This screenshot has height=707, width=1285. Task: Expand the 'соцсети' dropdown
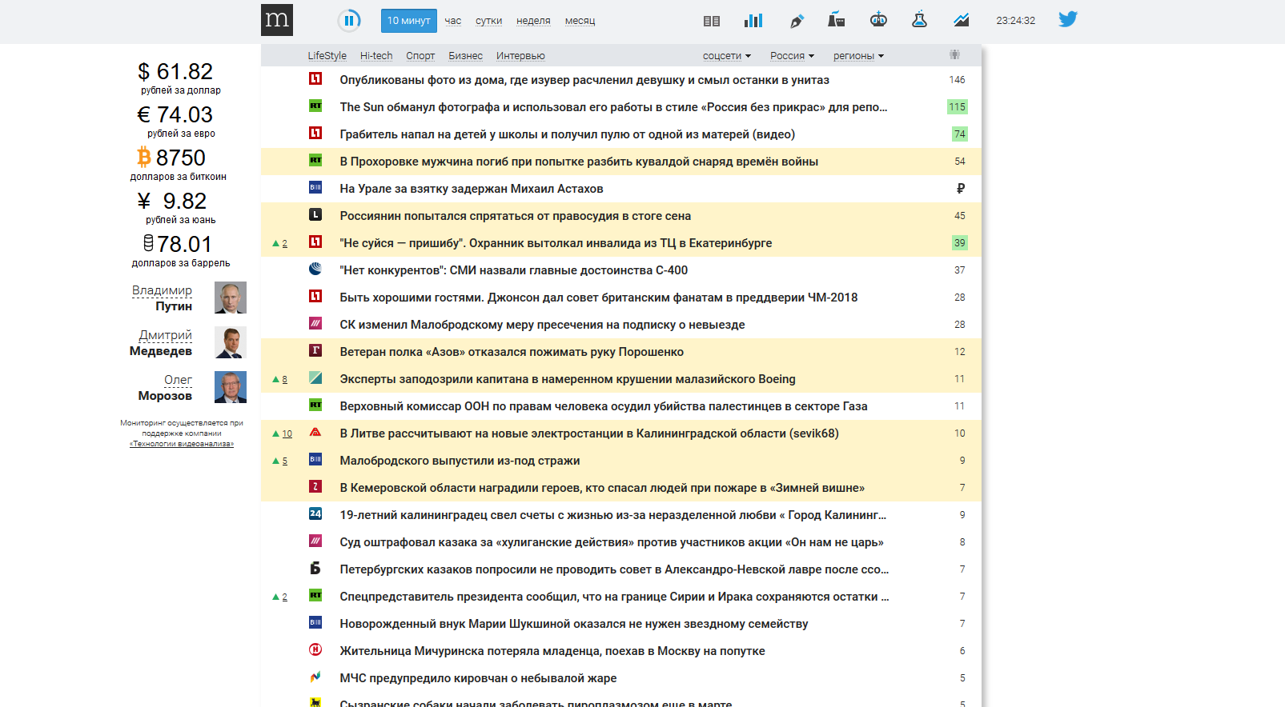pyautogui.click(x=727, y=56)
